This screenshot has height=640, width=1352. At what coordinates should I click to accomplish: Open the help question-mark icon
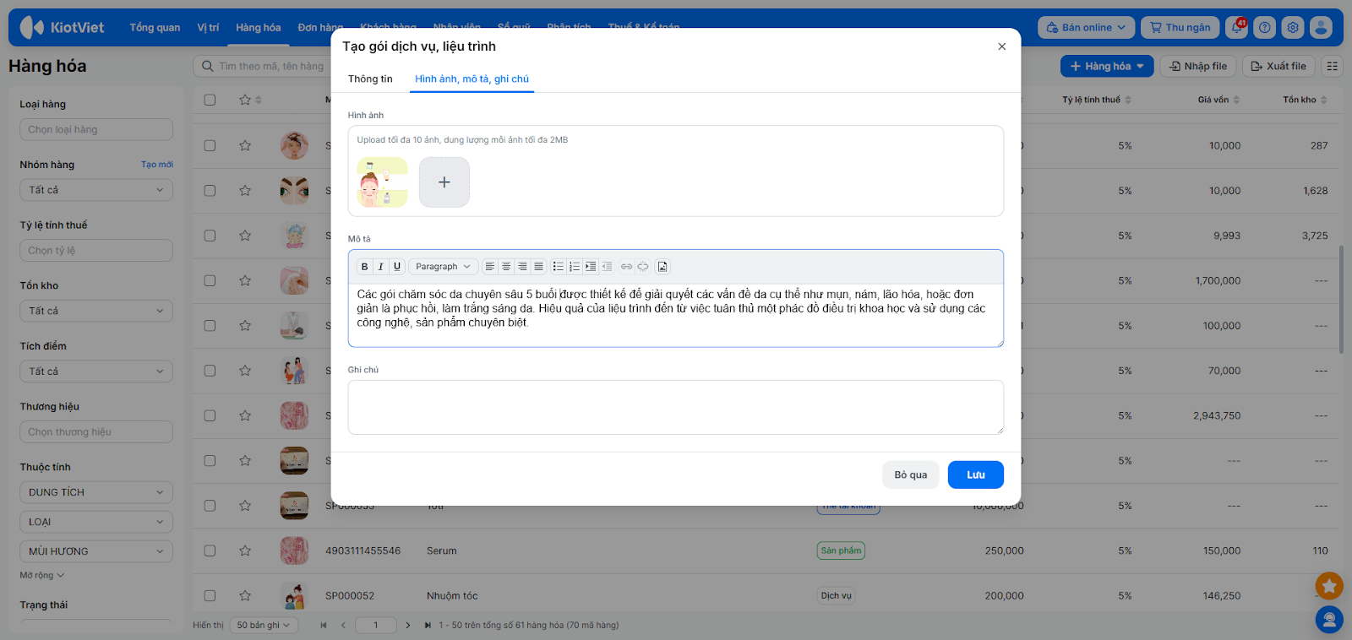tap(1265, 28)
